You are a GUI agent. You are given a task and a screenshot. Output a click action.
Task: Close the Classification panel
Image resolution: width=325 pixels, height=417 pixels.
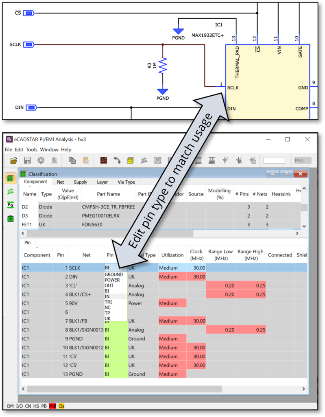[x=300, y=173]
